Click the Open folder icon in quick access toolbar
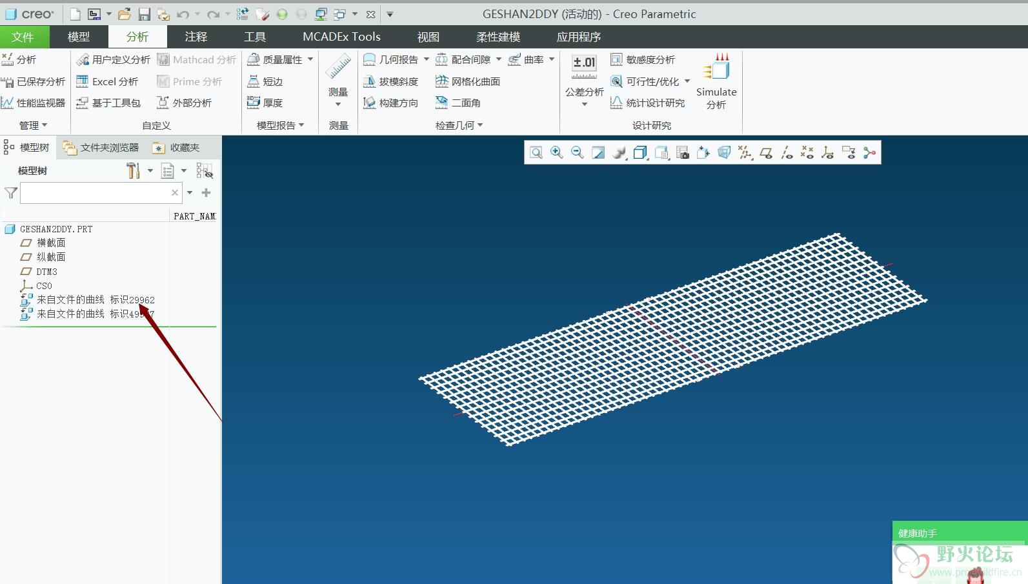This screenshot has height=584, width=1028. click(x=125, y=14)
